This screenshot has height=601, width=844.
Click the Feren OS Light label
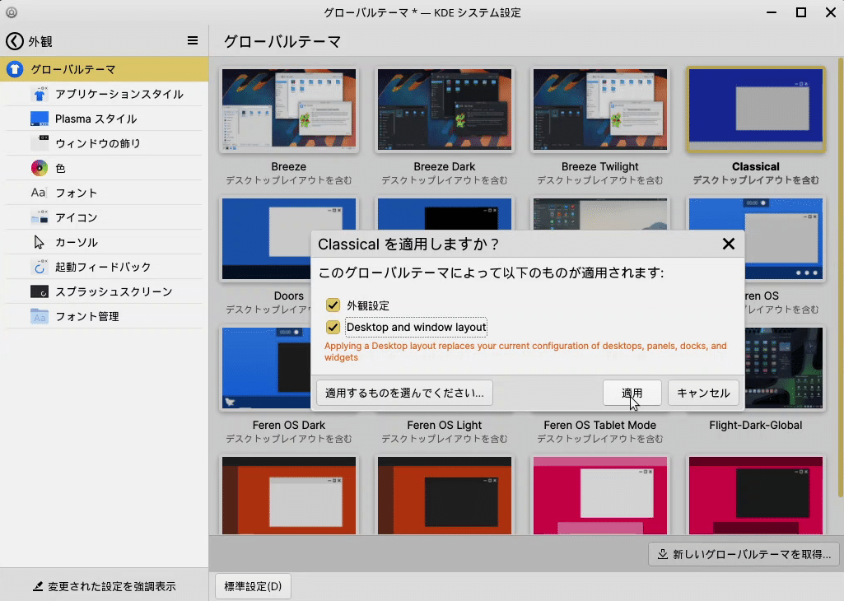coord(445,425)
